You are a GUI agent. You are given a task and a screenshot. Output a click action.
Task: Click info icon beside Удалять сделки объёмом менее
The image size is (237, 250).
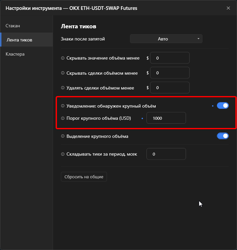(x=63, y=88)
